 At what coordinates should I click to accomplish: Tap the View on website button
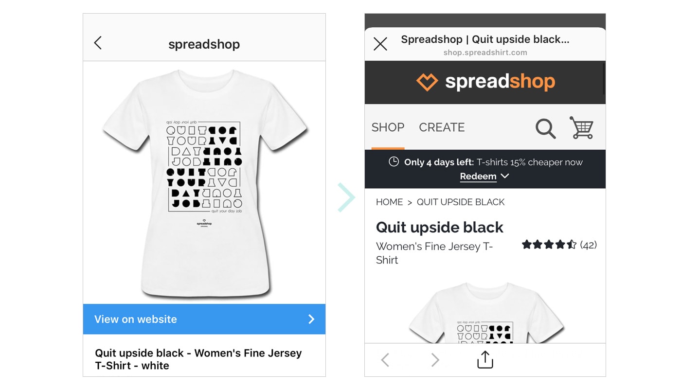coord(204,319)
